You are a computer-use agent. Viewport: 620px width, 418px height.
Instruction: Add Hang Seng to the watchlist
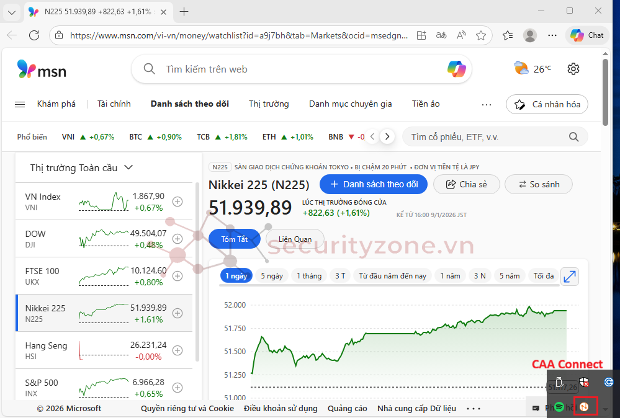point(177,350)
